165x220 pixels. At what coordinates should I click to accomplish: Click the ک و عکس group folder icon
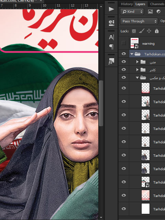[143, 77]
